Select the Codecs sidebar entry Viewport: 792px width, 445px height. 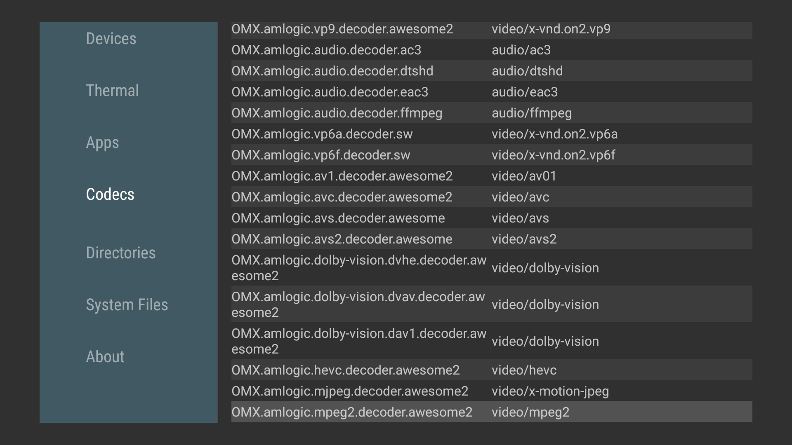pos(110,194)
